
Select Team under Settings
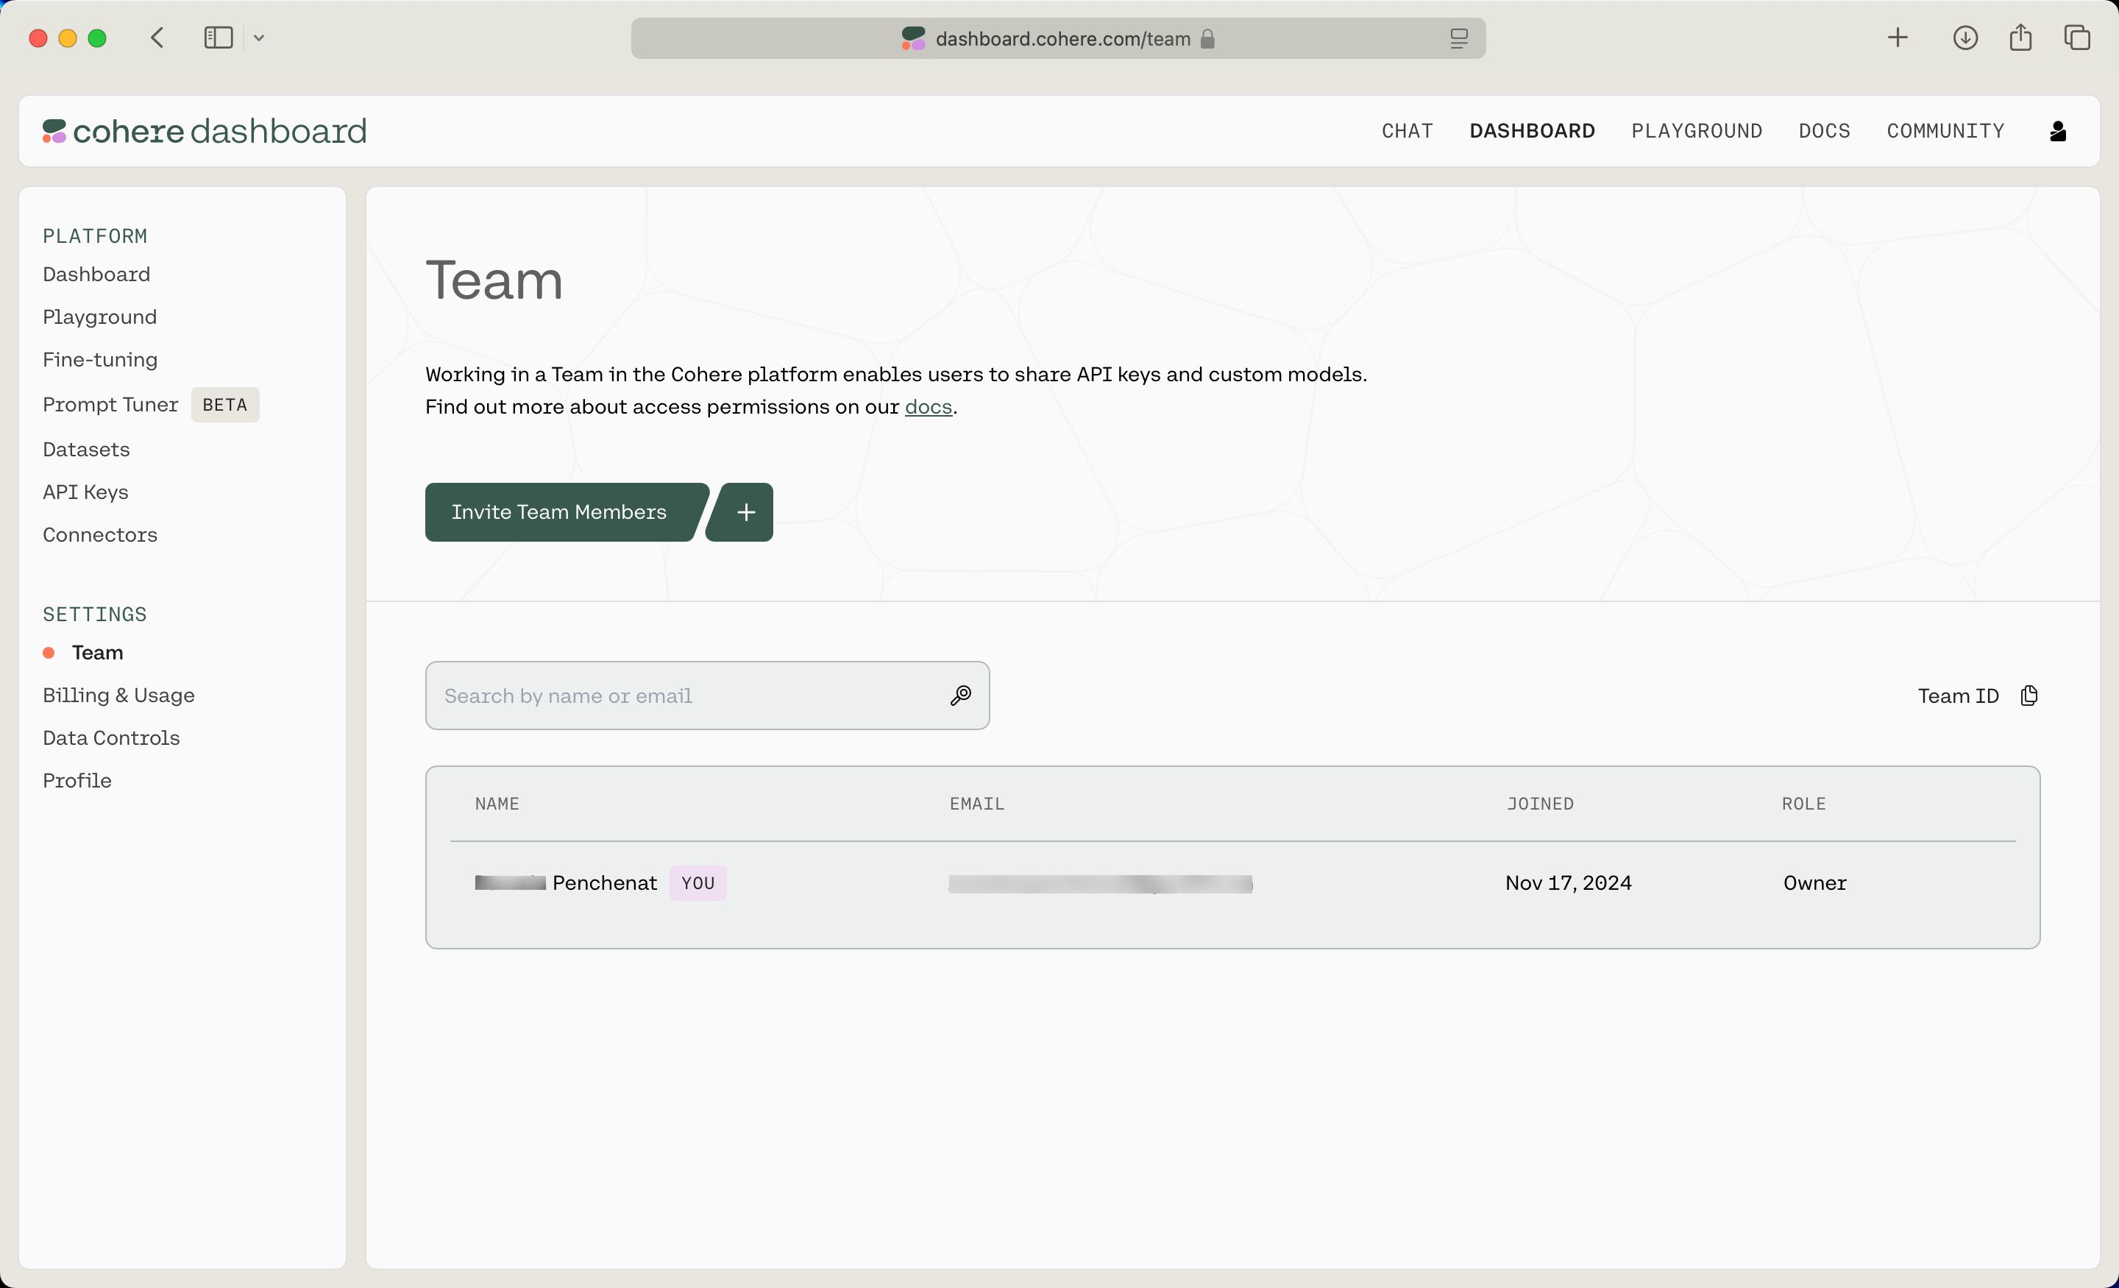pyautogui.click(x=97, y=652)
